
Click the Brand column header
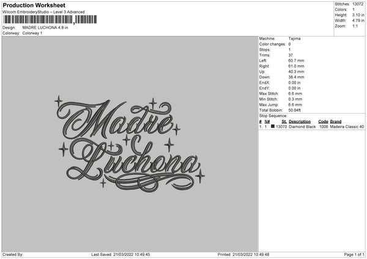(336, 122)
